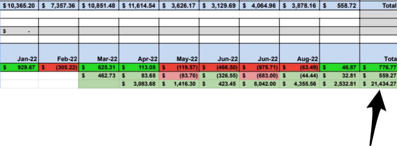The width and height of the screenshot is (397, 146).
Task: Select the pink (83.70) cell
Action: pyautogui.click(x=179, y=76)
